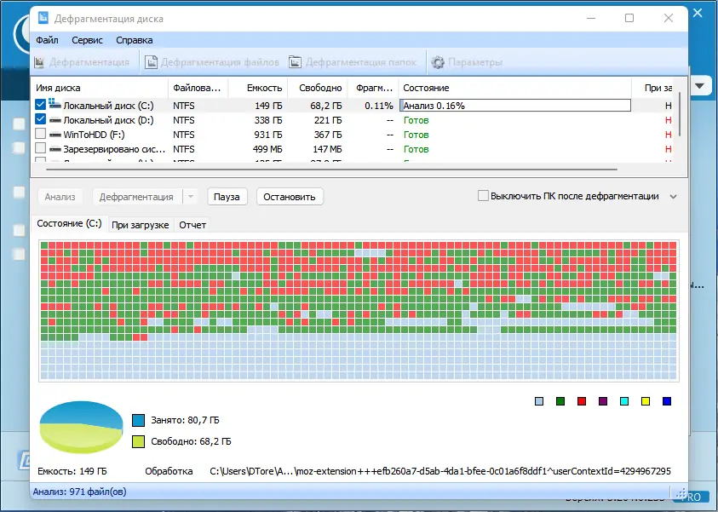Click the Дефрагментация toolbar icon

39,62
